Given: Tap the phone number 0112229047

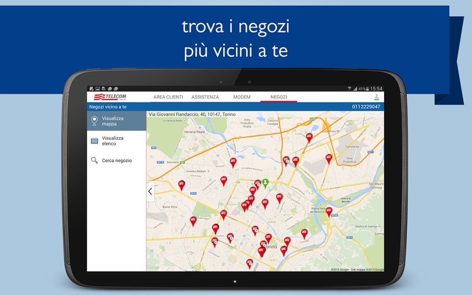Looking at the screenshot, I should [x=366, y=107].
